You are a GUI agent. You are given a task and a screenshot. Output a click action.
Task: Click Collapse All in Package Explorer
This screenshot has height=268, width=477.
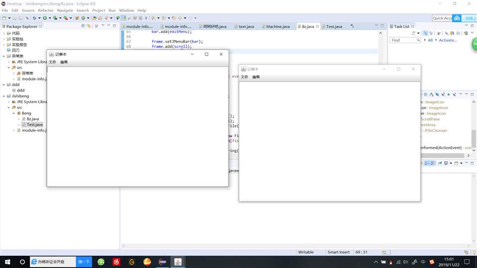coord(83,26)
